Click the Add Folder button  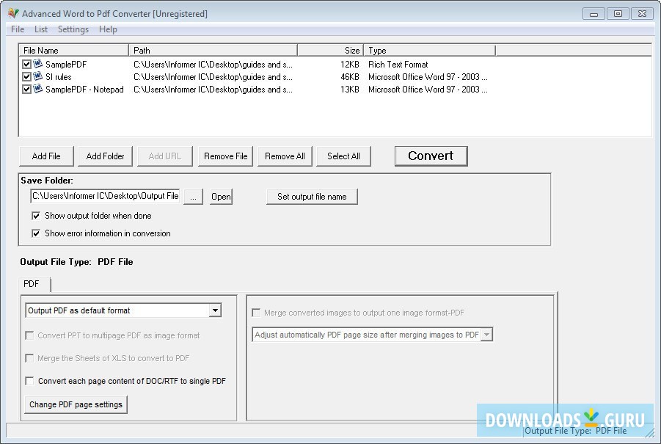pyautogui.click(x=106, y=156)
